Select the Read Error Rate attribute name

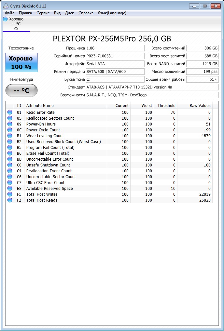click(x=40, y=112)
